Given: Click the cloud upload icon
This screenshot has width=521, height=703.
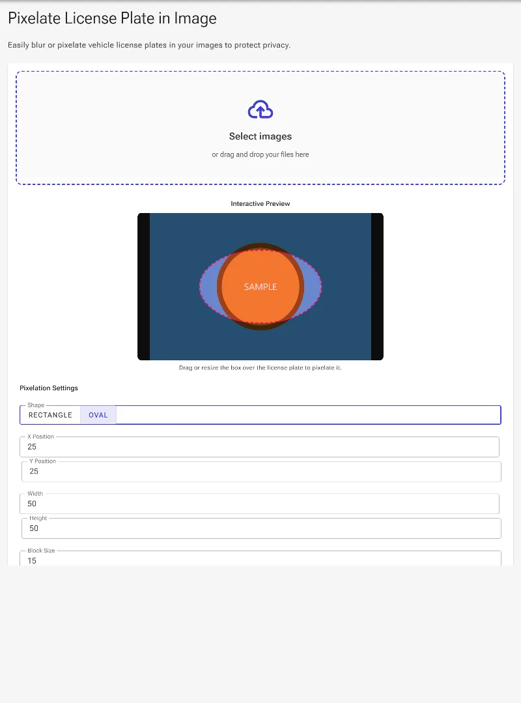Looking at the screenshot, I should [260, 109].
